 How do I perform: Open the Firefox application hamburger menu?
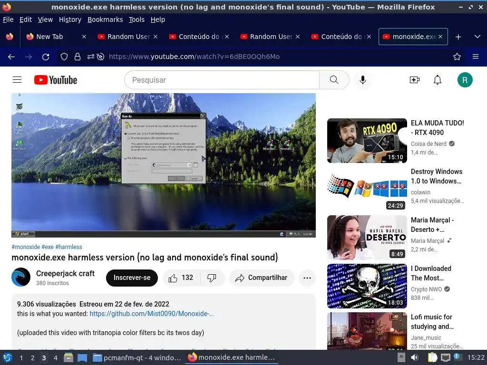click(476, 57)
